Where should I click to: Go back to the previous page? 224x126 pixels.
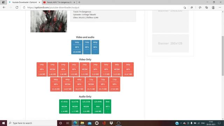point(4,7)
